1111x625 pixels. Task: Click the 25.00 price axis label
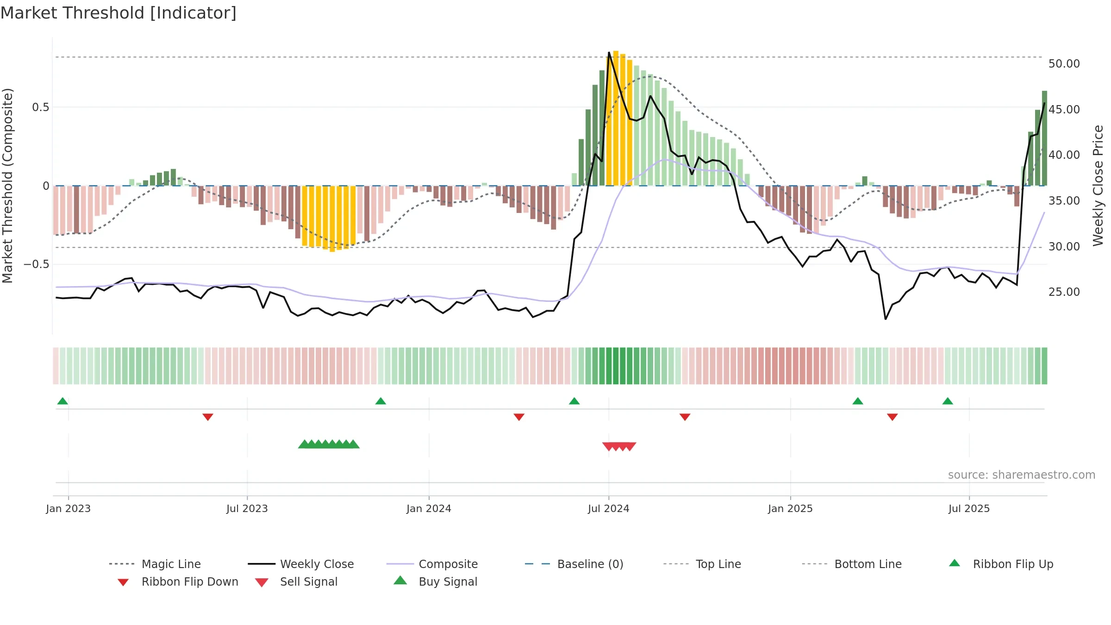[1064, 292]
